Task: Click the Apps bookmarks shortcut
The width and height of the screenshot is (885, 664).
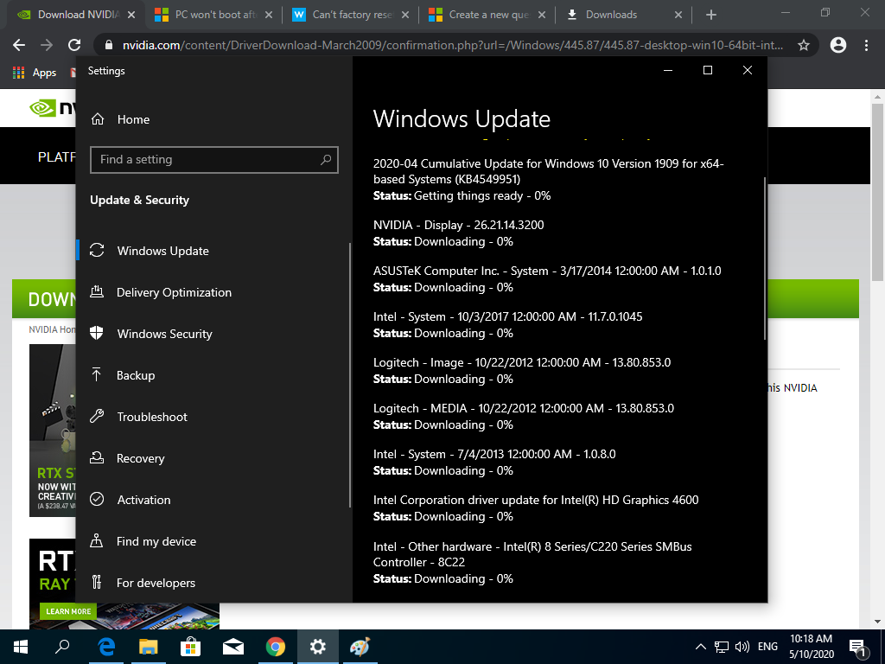Action: click(x=35, y=73)
